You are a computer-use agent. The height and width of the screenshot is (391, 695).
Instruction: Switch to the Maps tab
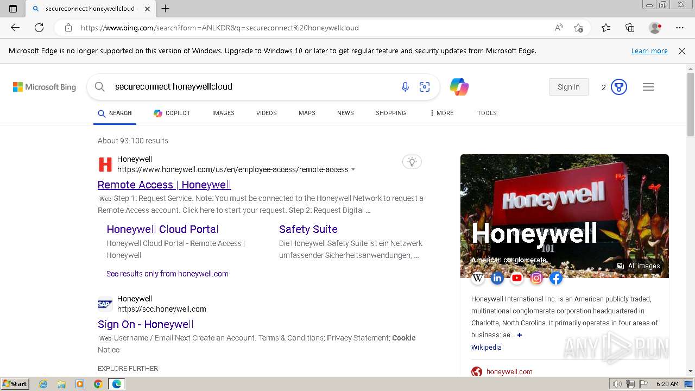click(x=307, y=113)
